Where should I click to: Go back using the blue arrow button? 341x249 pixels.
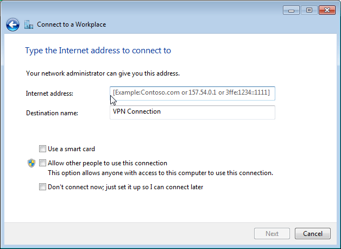[x=12, y=24]
